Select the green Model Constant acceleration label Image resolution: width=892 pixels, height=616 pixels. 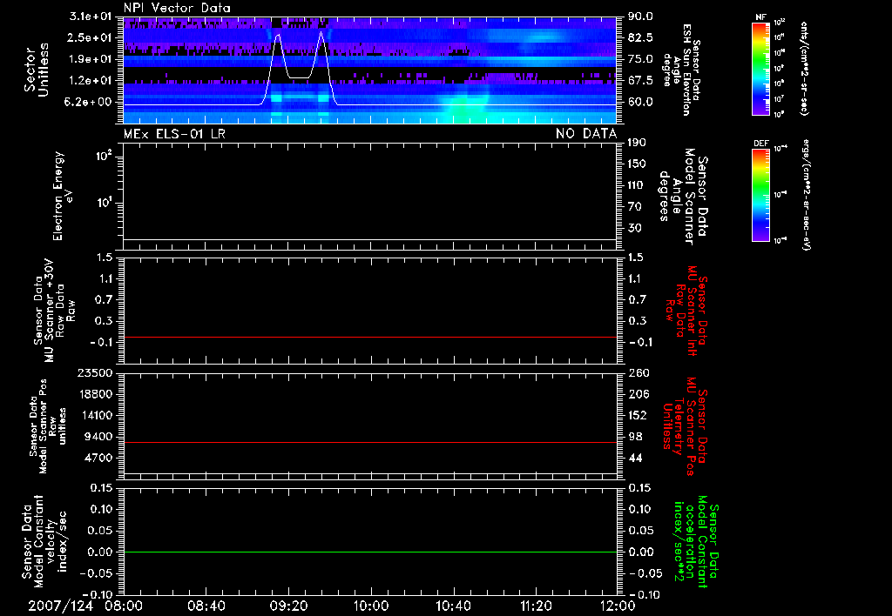(696, 541)
